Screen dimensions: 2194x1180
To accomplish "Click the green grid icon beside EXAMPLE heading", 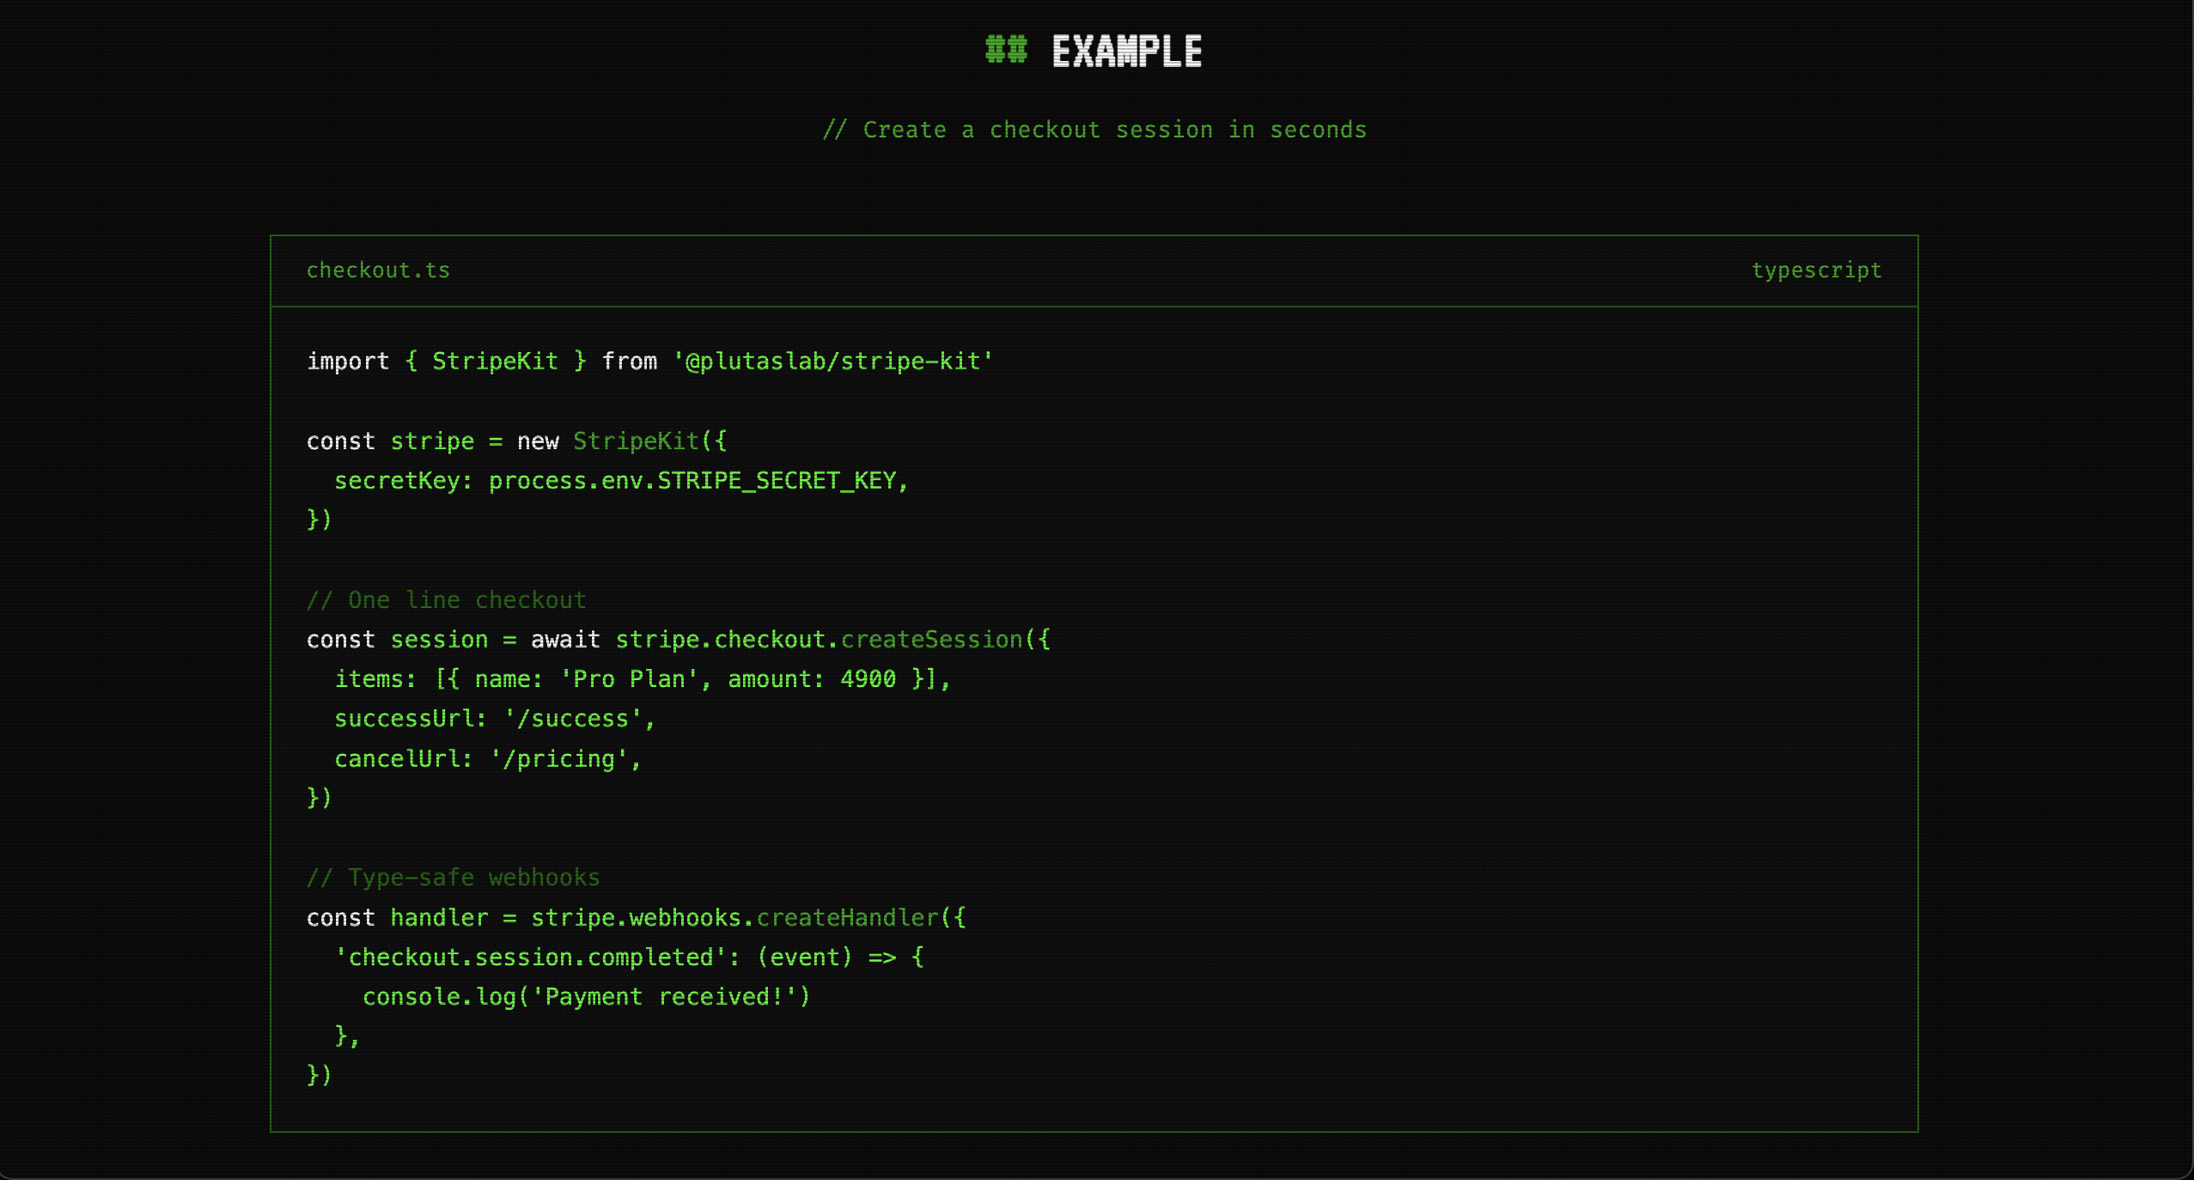I will coord(1006,51).
